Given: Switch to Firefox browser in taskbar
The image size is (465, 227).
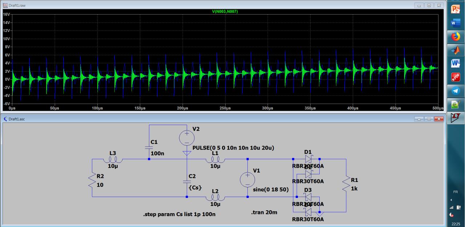Looking at the screenshot, I should [456, 36].
